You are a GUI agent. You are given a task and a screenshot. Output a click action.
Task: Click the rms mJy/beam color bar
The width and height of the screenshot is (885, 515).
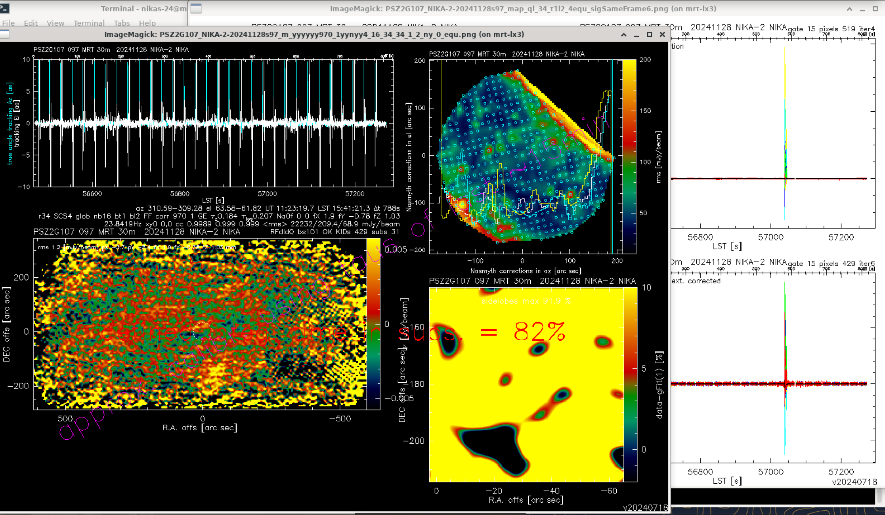click(x=629, y=156)
